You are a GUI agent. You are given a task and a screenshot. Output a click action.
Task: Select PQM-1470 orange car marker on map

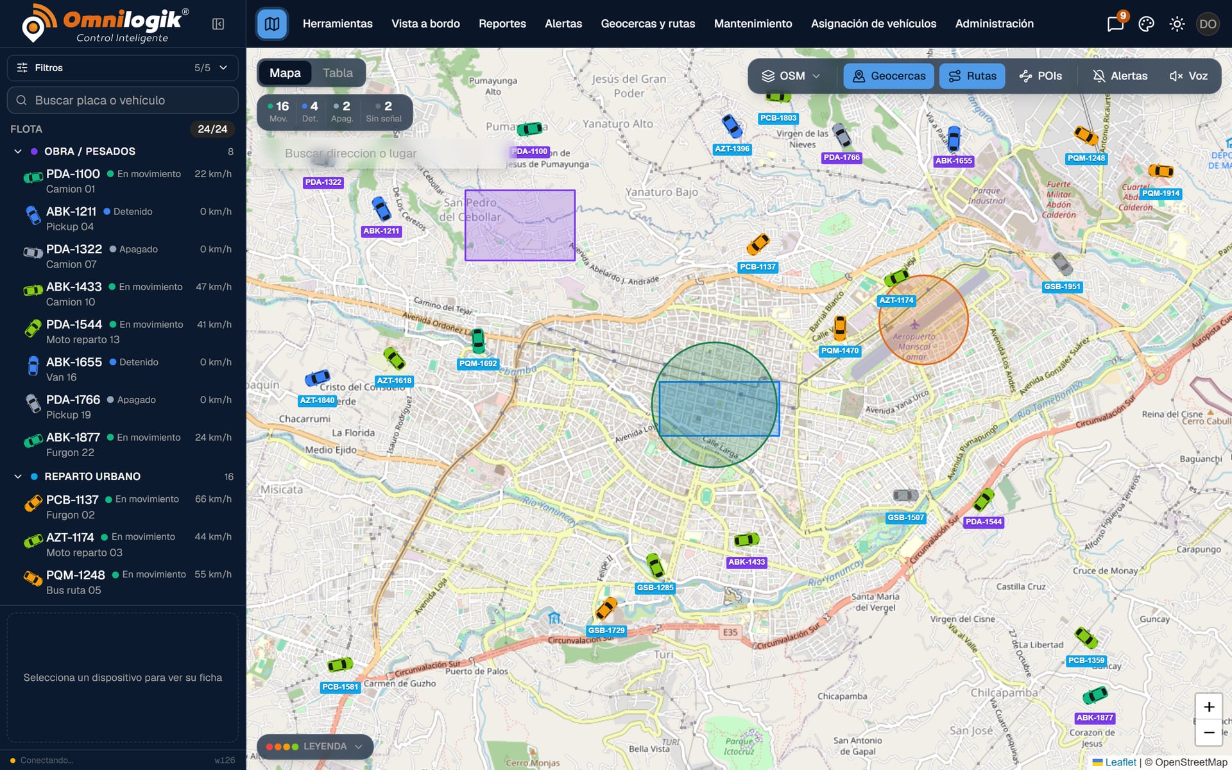(839, 329)
